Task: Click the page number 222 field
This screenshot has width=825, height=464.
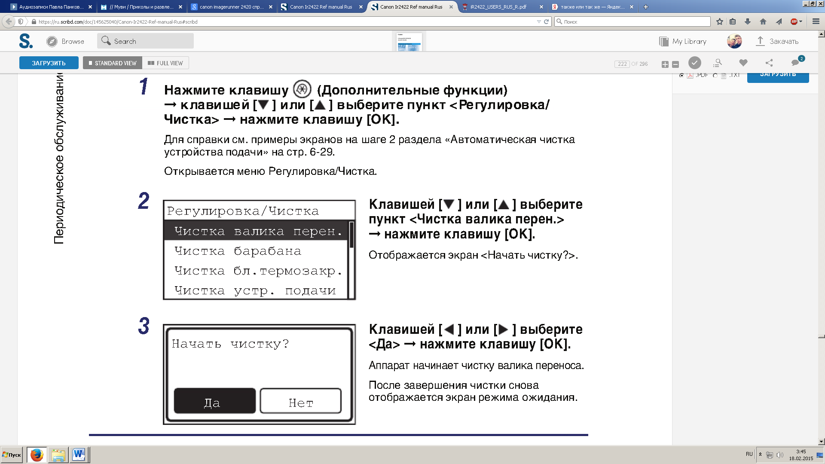Action: coord(622,64)
